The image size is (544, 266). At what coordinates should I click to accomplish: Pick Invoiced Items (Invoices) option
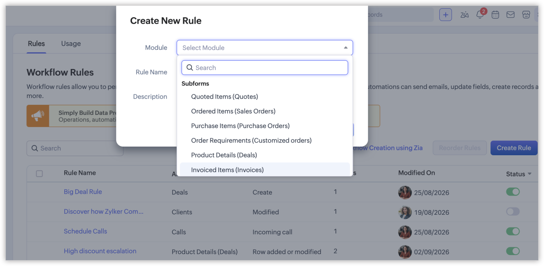[265, 170]
